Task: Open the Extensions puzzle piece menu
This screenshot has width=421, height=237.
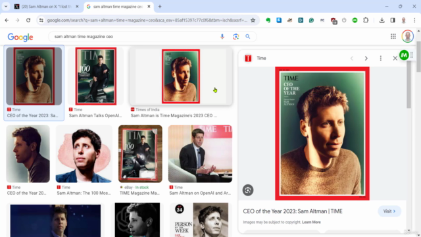Action: 366,20
